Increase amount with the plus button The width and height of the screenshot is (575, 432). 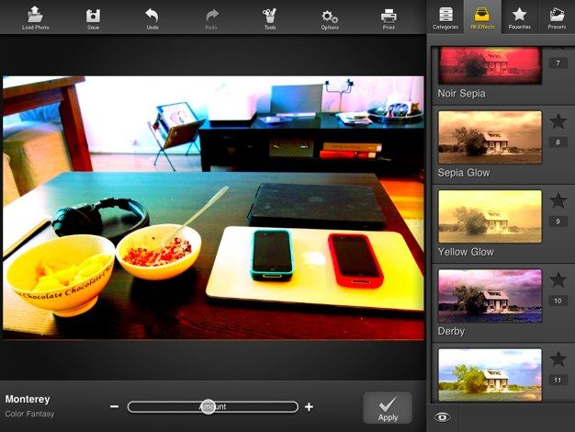tap(310, 406)
